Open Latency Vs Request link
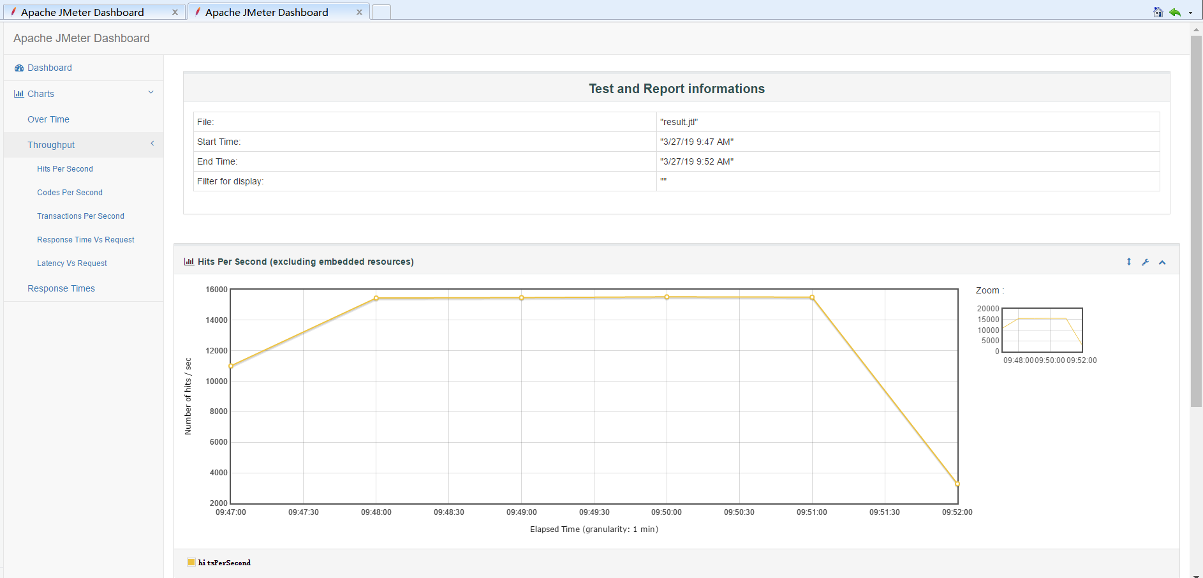 [x=72, y=263]
